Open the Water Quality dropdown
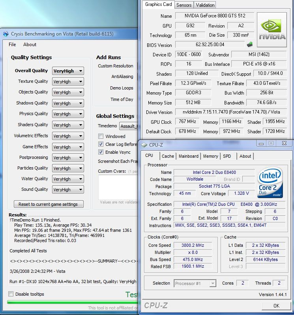 tap(68, 179)
